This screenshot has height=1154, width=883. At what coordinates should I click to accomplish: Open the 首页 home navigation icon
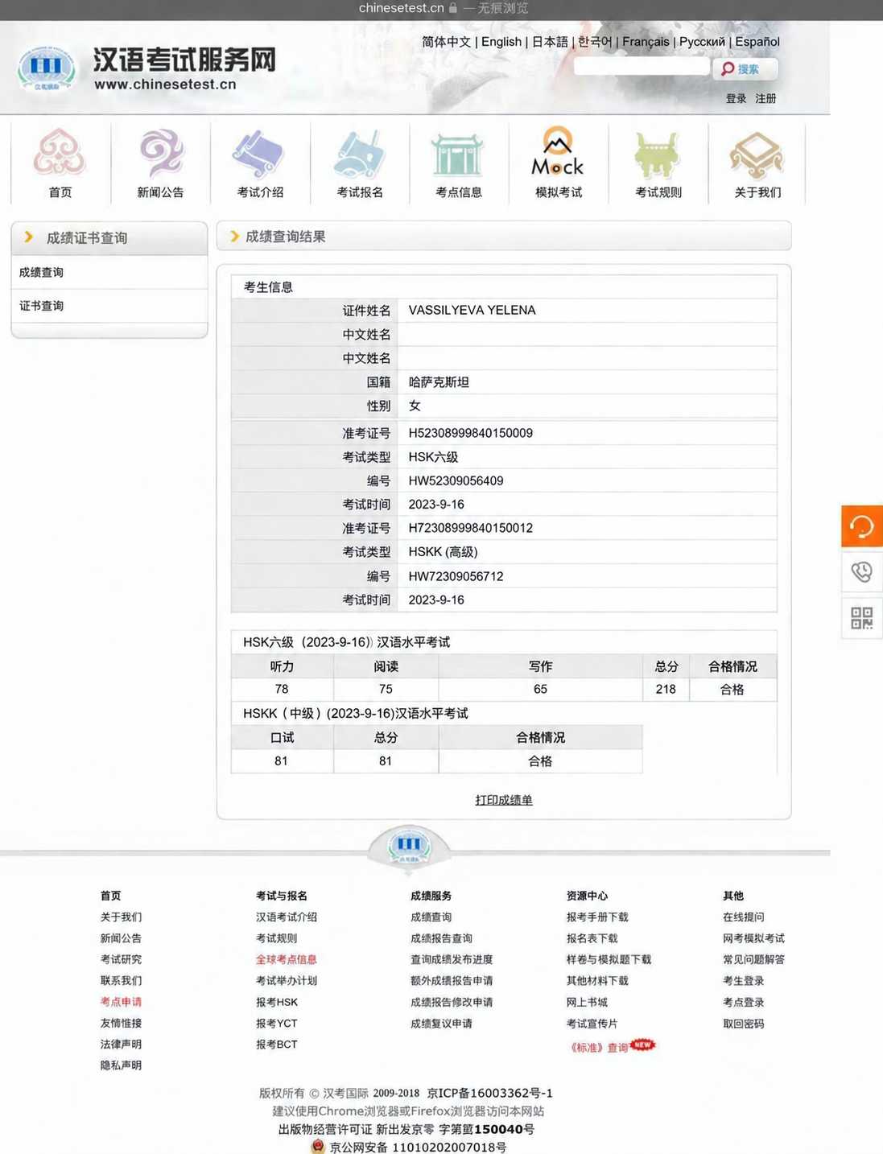click(60, 163)
